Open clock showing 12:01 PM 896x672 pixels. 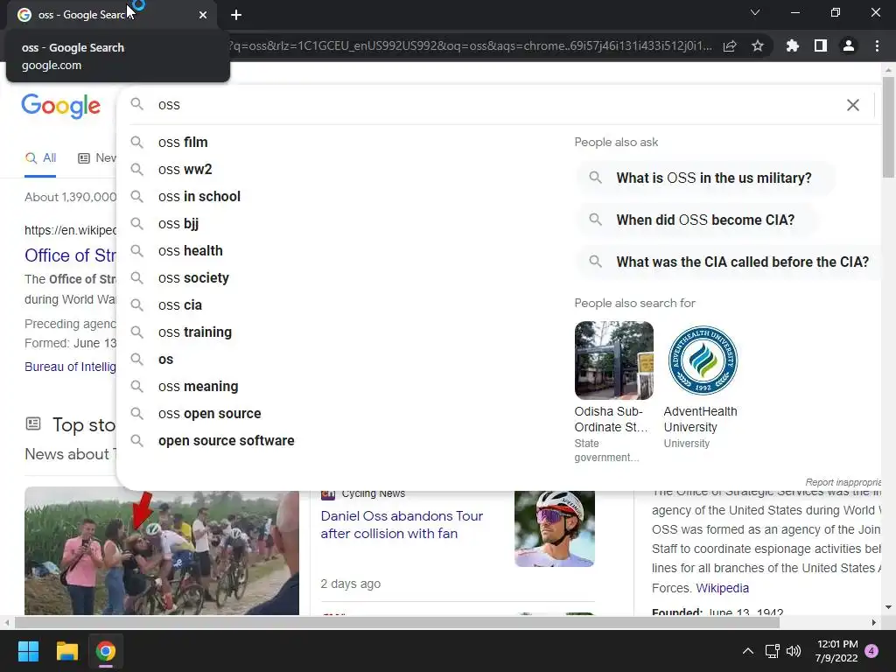[x=837, y=651]
